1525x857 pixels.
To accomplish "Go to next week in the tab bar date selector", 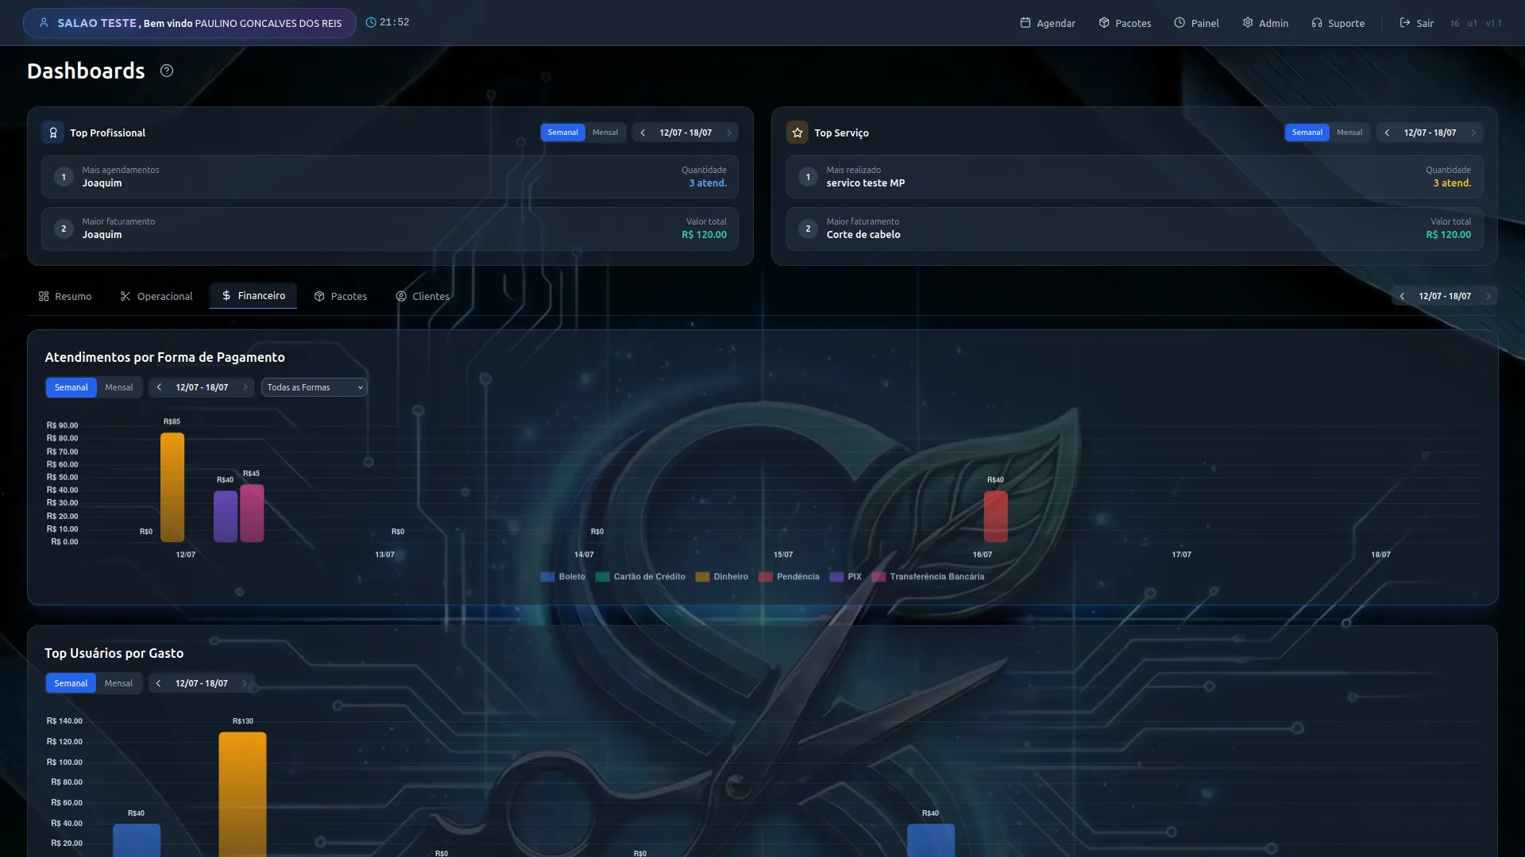I will tap(1488, 296).
